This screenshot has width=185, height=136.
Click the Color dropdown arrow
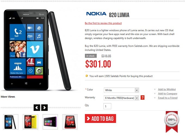tap(137, 90)
